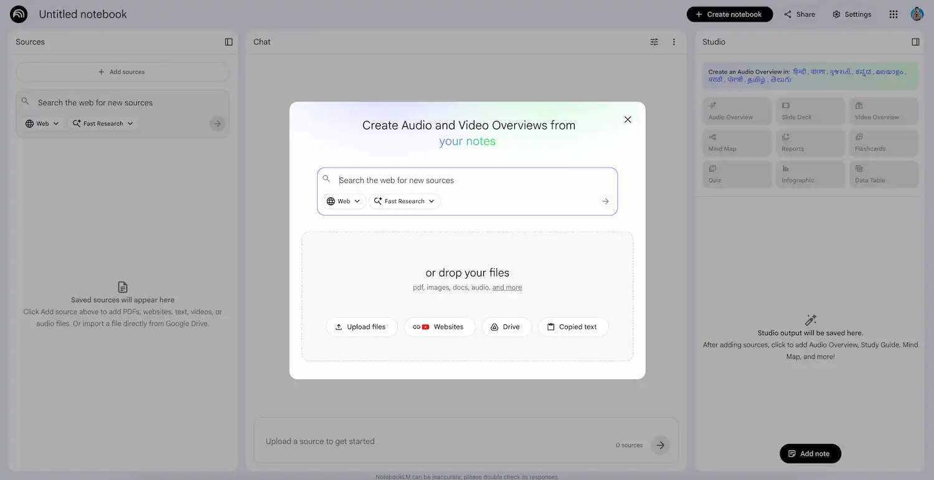Open Settings in the top bar

click(852, 14)
